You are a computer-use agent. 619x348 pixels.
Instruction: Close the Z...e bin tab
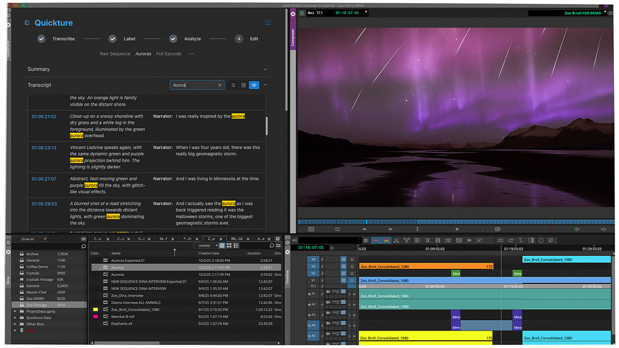(x=221, y=239)
